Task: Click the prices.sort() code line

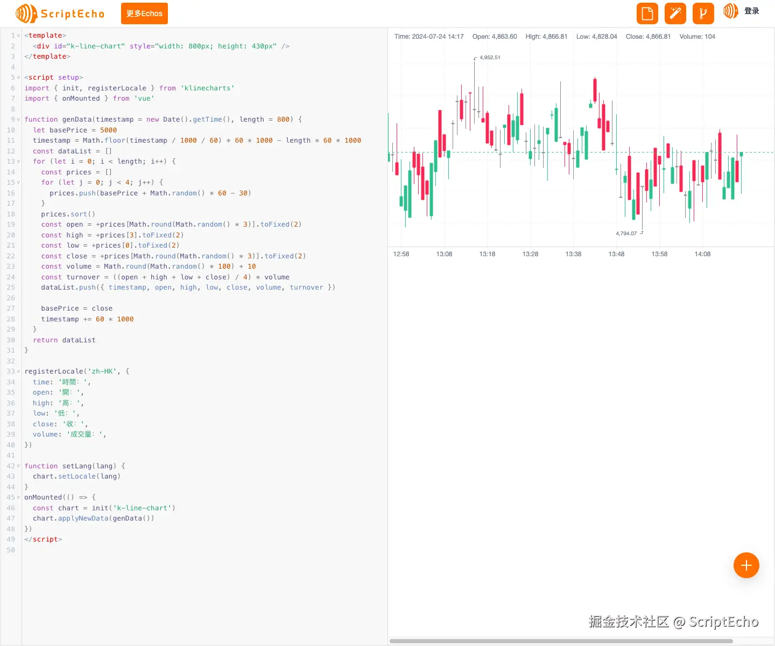Action: (68, 214)
